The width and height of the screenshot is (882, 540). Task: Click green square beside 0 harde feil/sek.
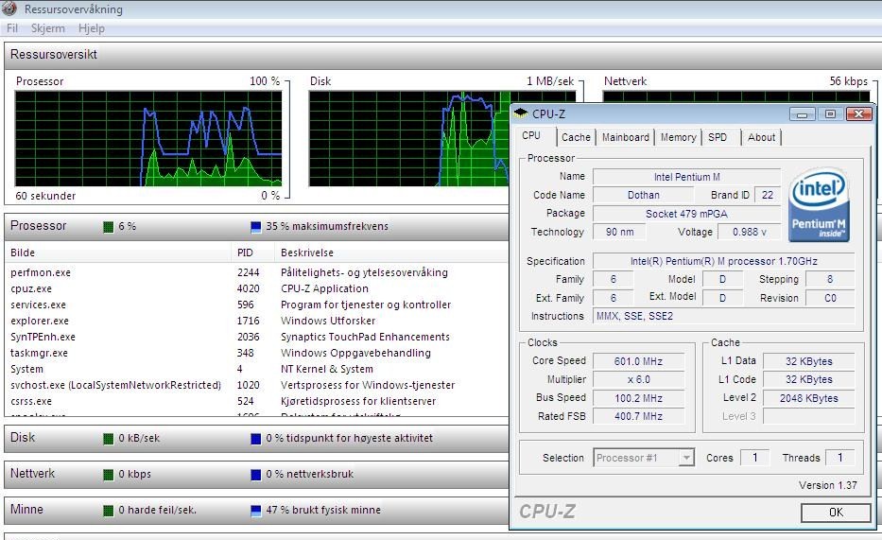[109, 511]
